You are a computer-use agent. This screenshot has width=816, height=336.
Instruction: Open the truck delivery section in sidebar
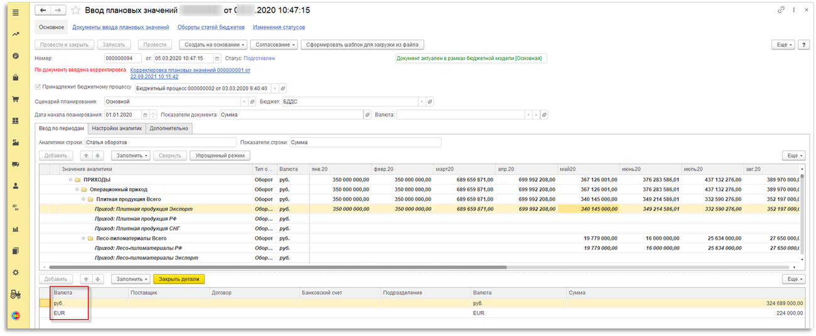(16, 164)
